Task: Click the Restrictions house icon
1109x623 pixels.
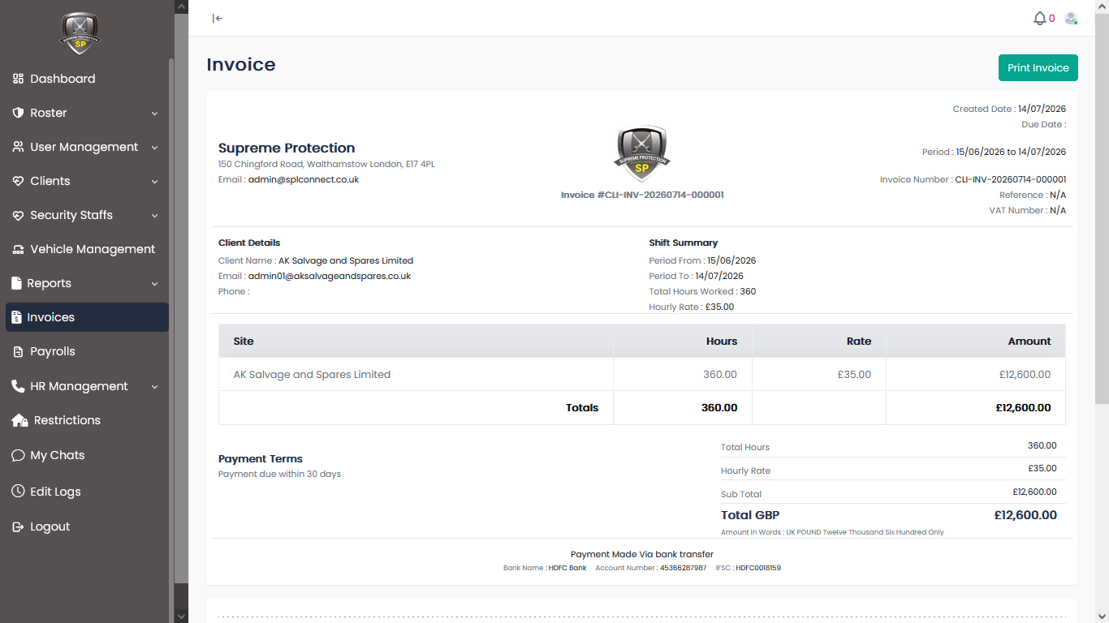Action: [19, 420]
